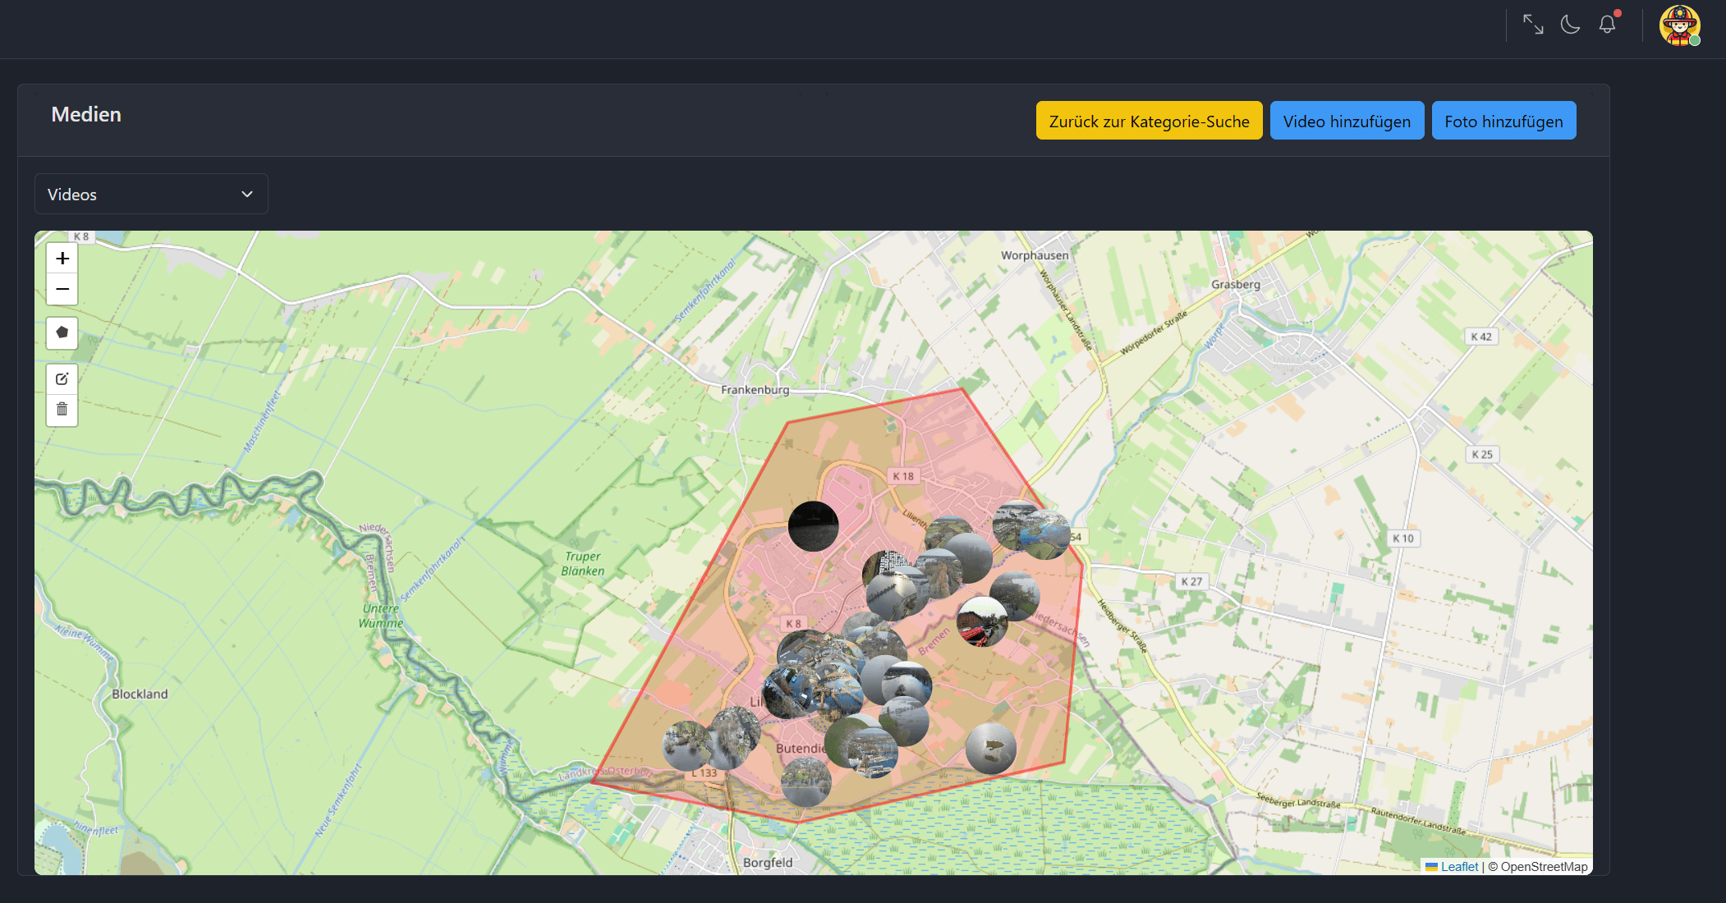This screenshot has height=903, width=1726.
Task: Click Foto hinzufügen button
Action: (x=1503, y=121)
